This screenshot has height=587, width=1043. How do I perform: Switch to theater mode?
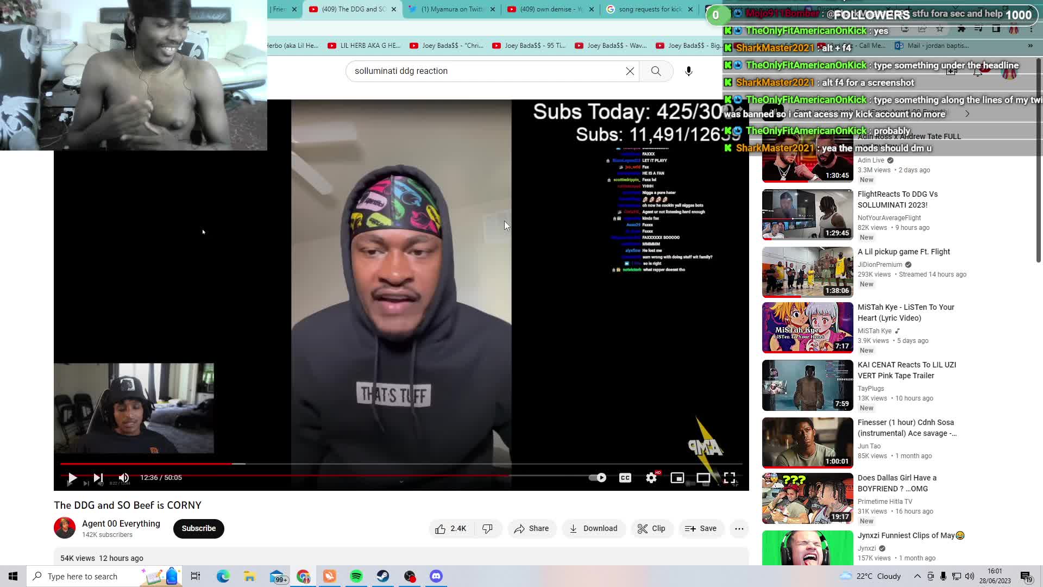[703, 478]
